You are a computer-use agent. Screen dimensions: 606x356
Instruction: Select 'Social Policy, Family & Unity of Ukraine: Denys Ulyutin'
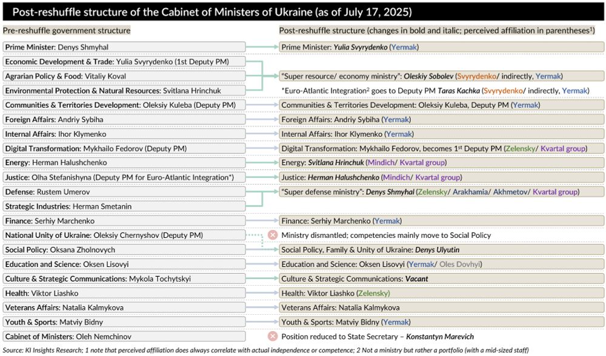pyautogui.click(x=441, y=250)
